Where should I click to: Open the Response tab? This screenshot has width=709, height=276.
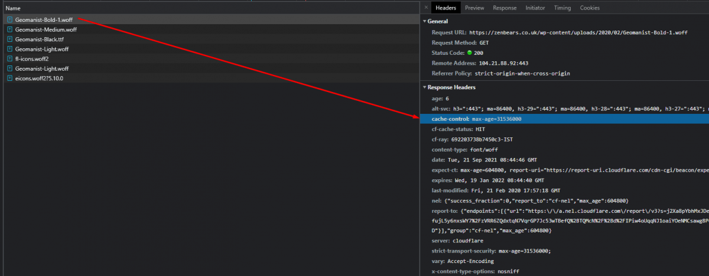click(x=505, y=8)
